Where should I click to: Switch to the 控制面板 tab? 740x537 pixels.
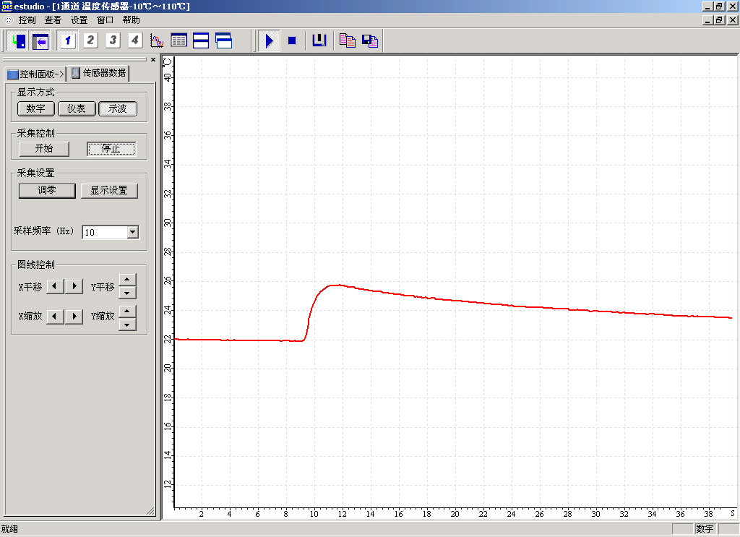(x=35, y=74)
